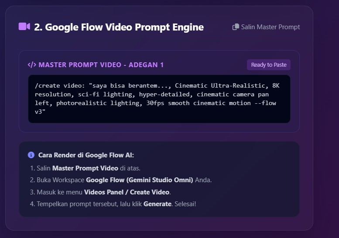Click the Ready to Paste badge
Image resolution: width=339 pixels, height=238 pixels.
click(x=269, y=65)
